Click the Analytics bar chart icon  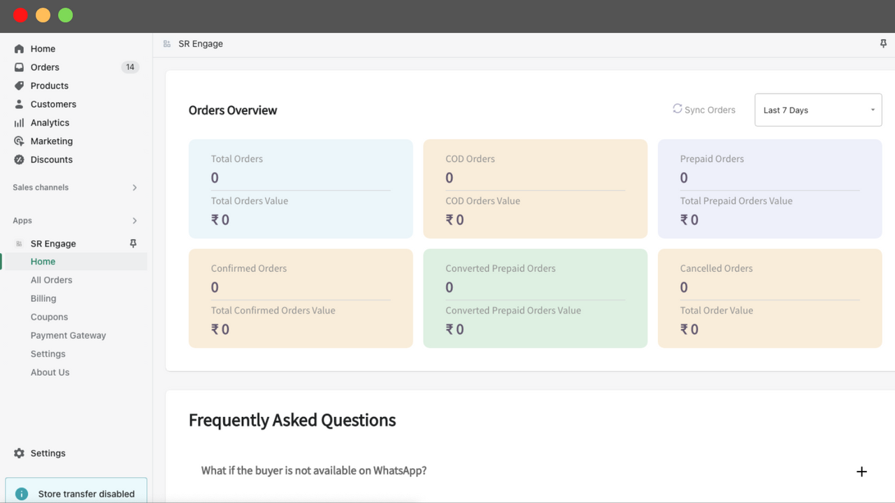coord(19,123)
